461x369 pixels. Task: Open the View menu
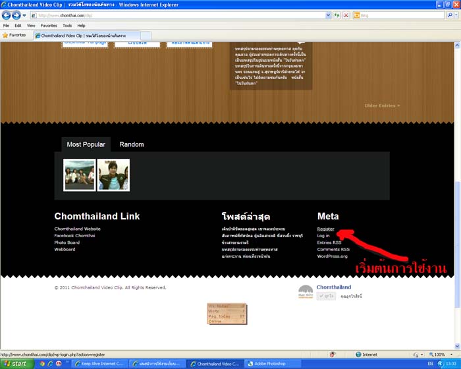click(31, 26)
